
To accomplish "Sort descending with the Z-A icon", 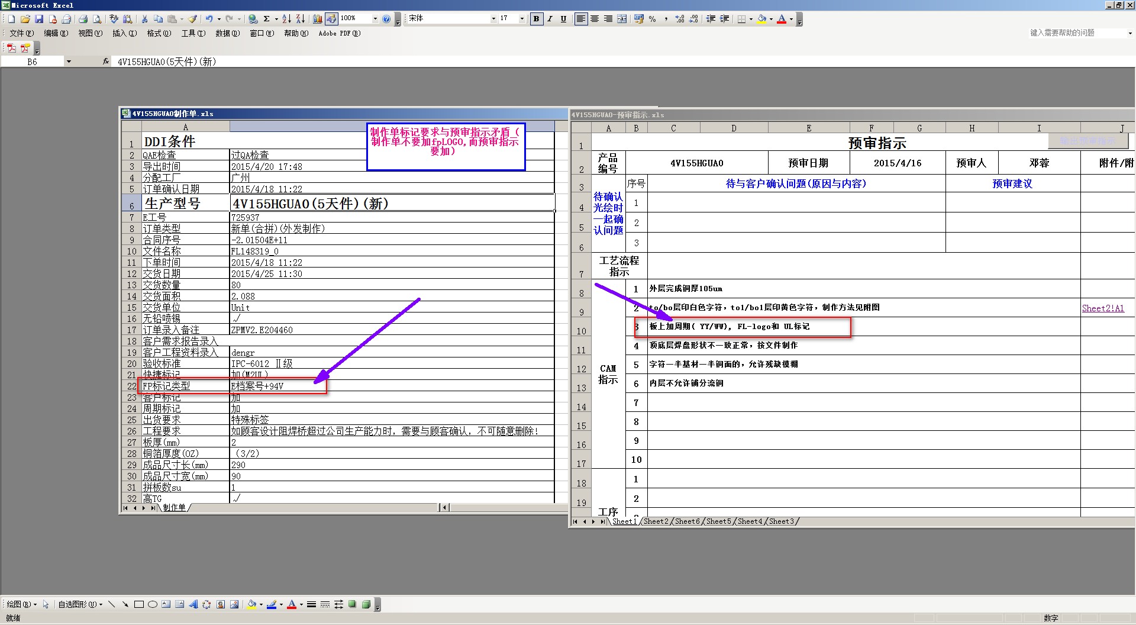I will pos(301,19).
